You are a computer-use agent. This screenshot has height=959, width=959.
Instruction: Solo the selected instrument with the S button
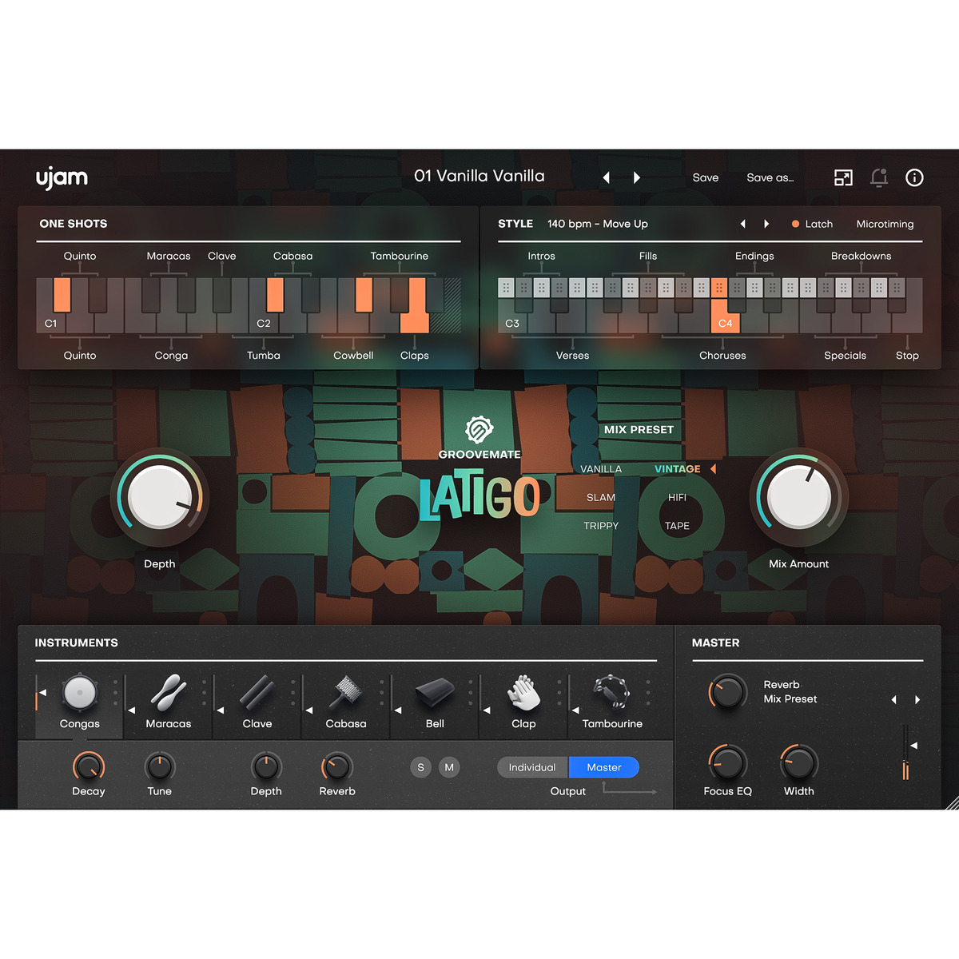click(x=420, y=766)
